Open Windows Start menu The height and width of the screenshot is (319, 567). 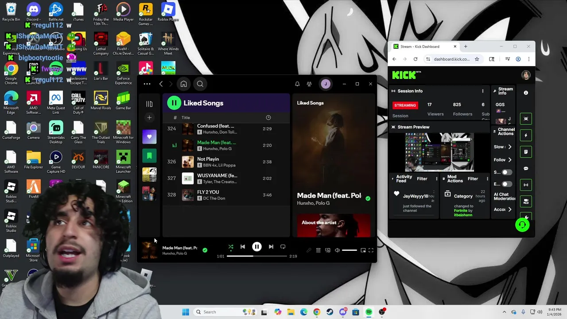(x=186, y=312)
